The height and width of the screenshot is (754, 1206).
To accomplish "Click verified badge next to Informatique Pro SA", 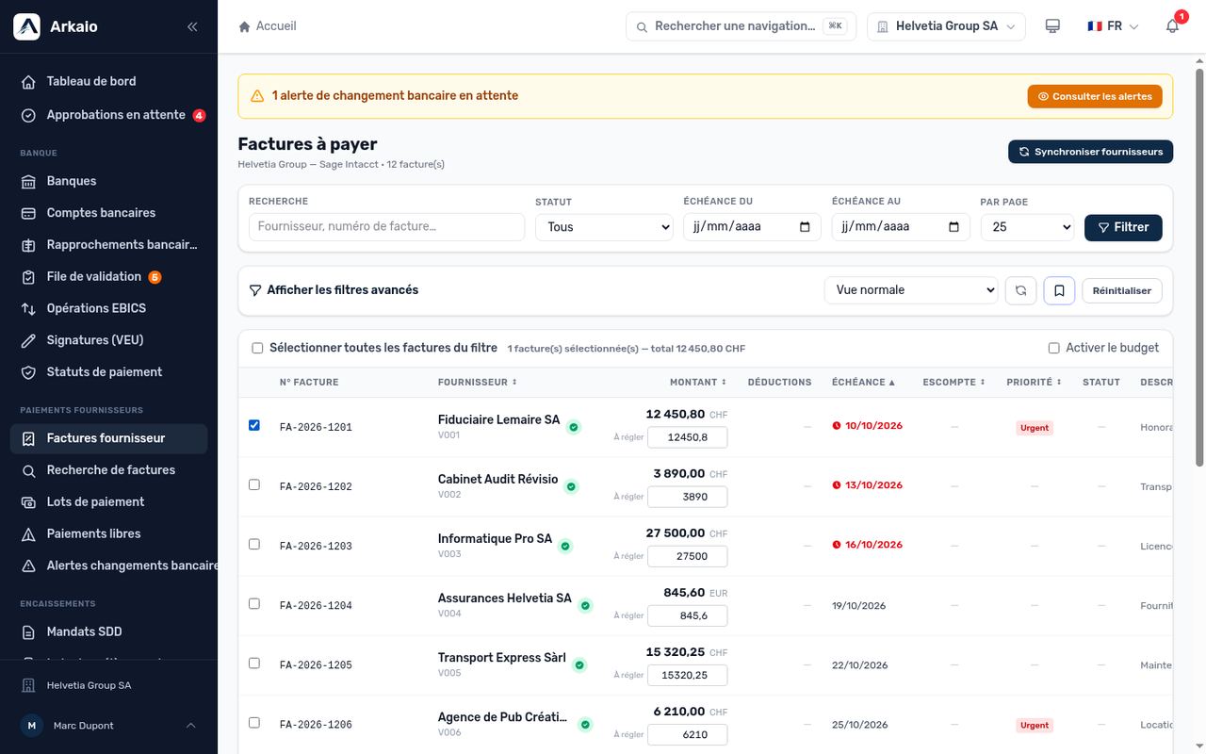I will 565,546.
